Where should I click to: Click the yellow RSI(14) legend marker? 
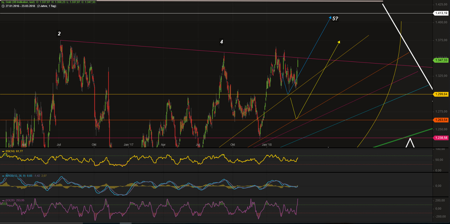tap(3, 151)
